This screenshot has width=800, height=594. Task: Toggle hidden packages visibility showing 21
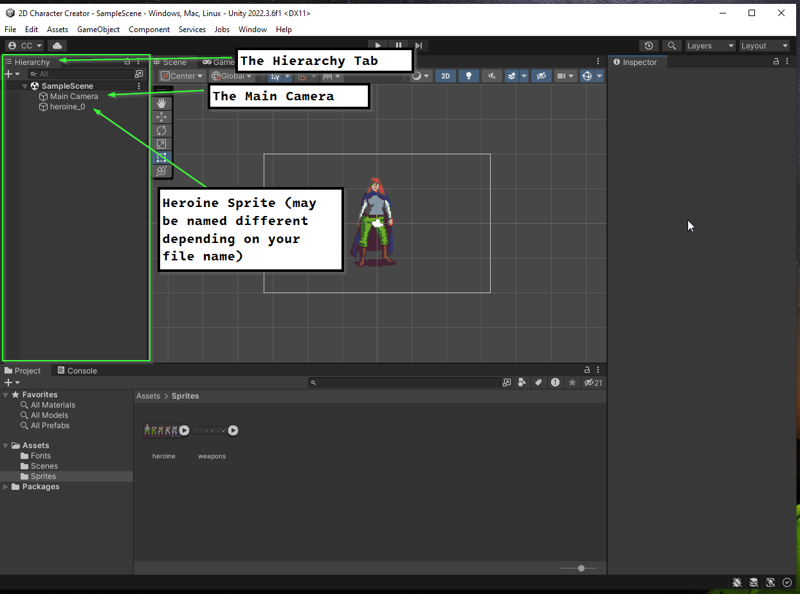[x=592, y=382]
